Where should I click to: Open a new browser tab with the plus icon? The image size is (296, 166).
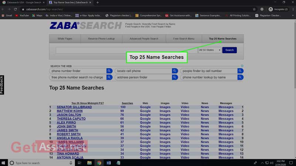(x=98, y=3)
